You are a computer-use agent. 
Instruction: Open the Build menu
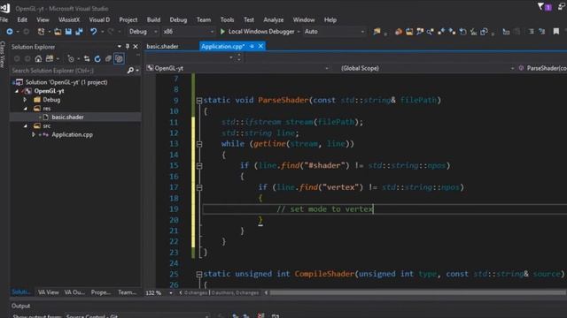153,19
